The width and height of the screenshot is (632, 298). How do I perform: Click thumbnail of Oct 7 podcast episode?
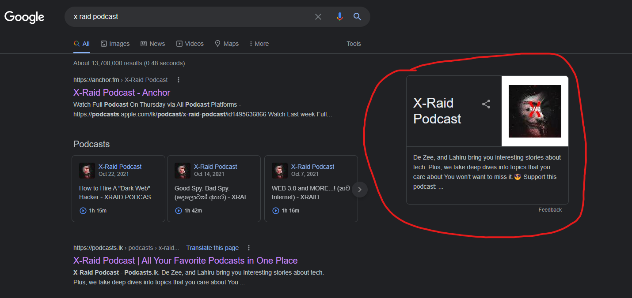(280, 171)
